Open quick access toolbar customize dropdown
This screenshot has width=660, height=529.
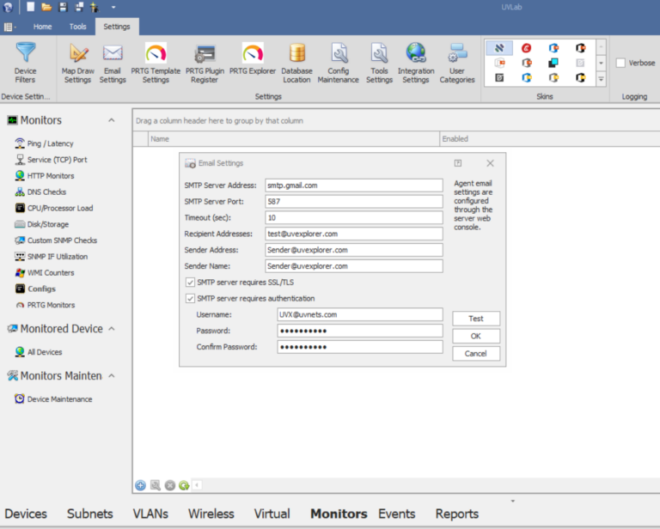pyautogui.click(x=113, y=7)
